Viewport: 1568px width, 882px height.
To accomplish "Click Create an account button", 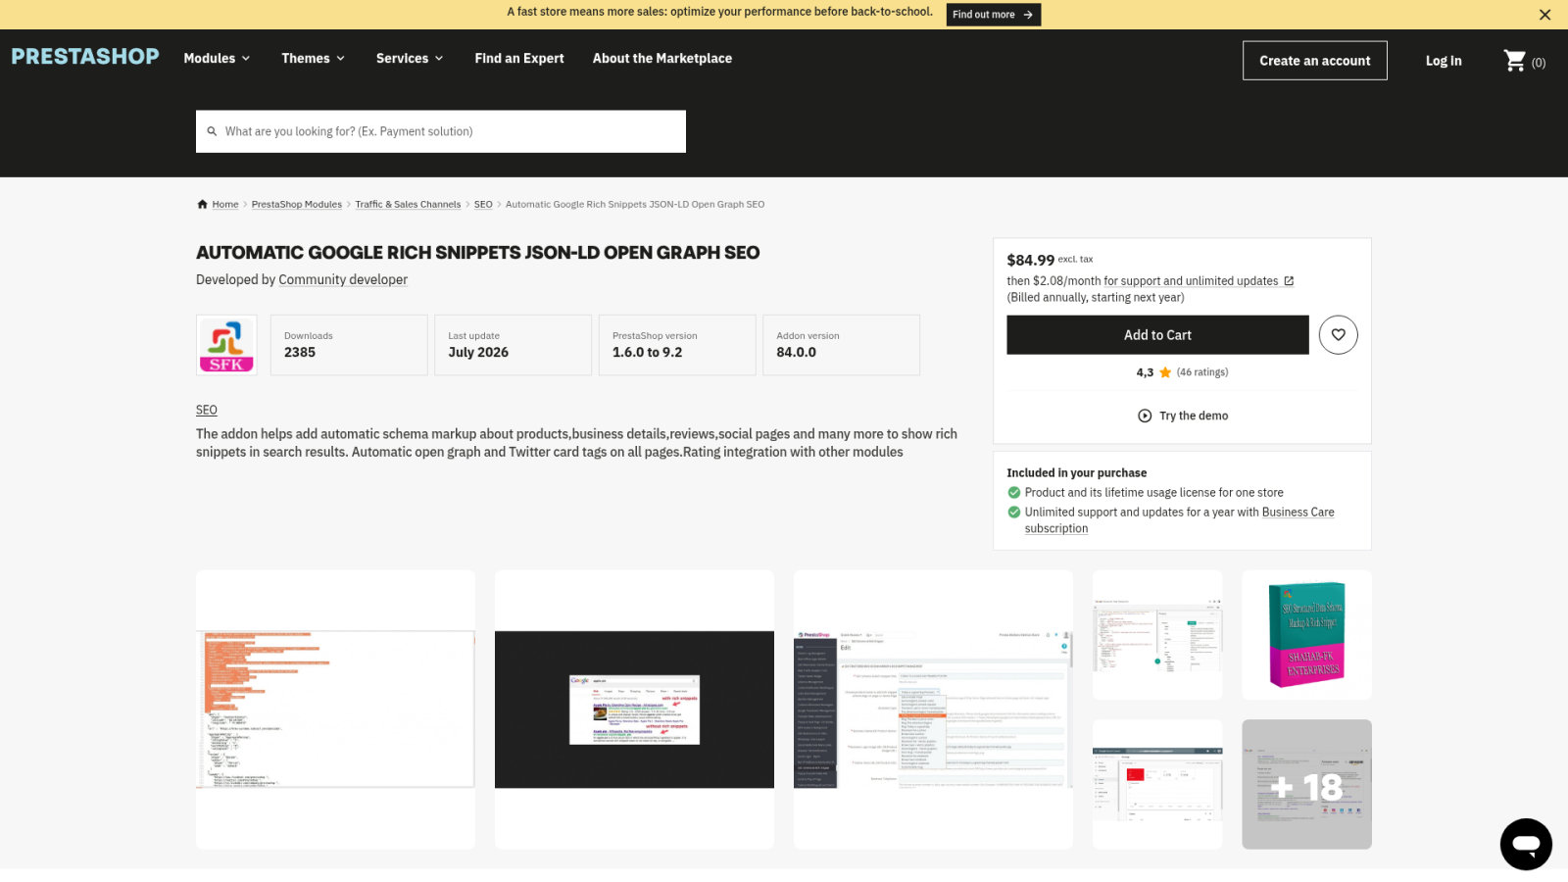I will point(1315,61).
